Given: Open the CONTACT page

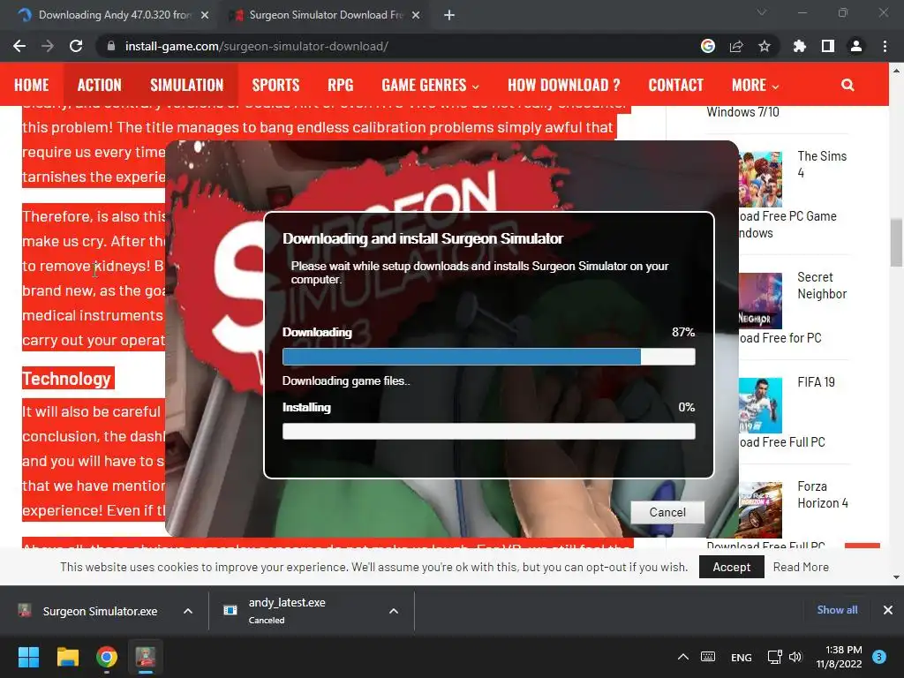Looking at the screenshot, I should coord(675,86).
